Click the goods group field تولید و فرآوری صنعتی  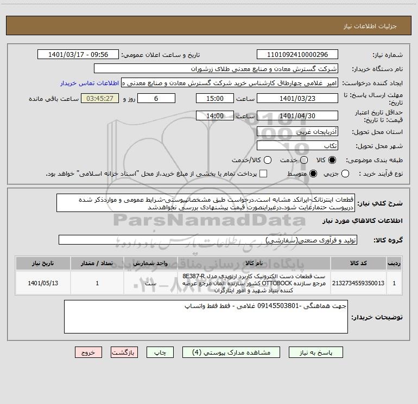point(208,240)
